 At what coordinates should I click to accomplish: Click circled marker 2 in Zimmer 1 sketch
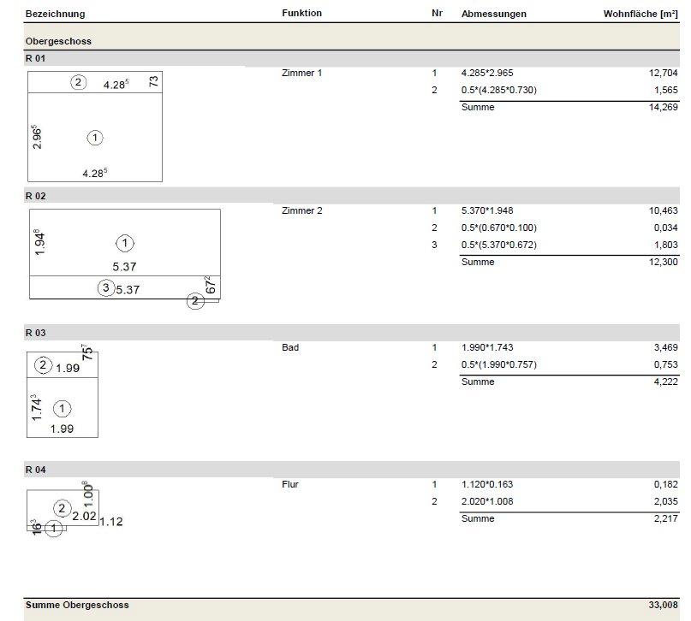pos(79,82)
